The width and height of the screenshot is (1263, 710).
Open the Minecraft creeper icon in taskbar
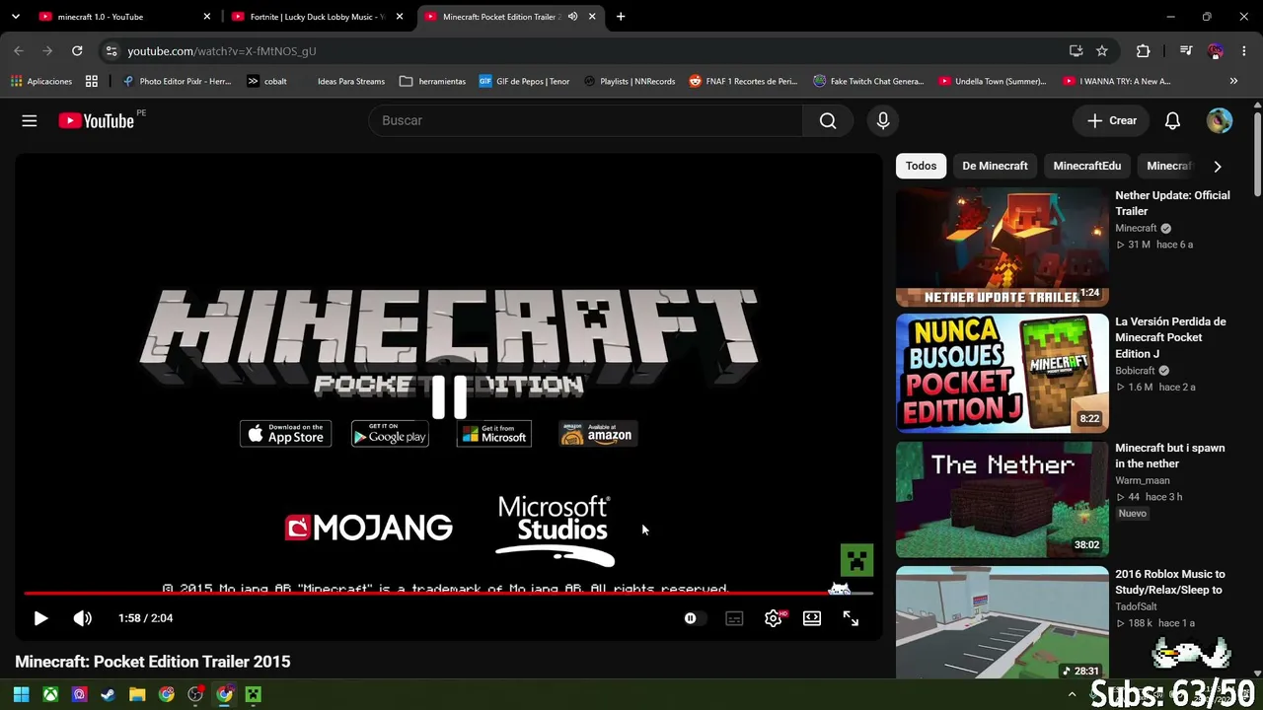point(254,694)
